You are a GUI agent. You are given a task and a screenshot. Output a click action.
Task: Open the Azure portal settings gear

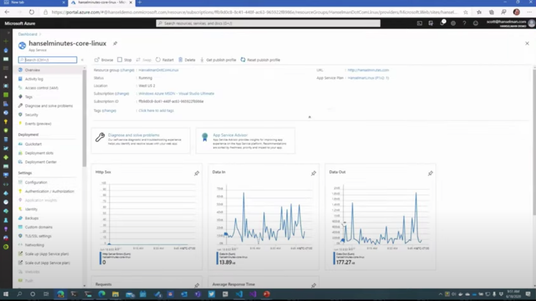(453, 23)
